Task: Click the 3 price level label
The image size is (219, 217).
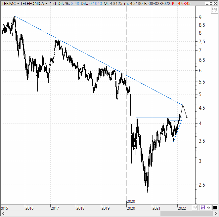Action: pos(200,161)
